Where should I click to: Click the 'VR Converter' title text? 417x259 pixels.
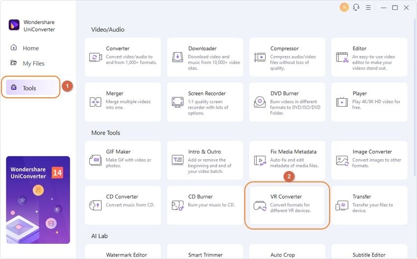(x=286, y=197)
